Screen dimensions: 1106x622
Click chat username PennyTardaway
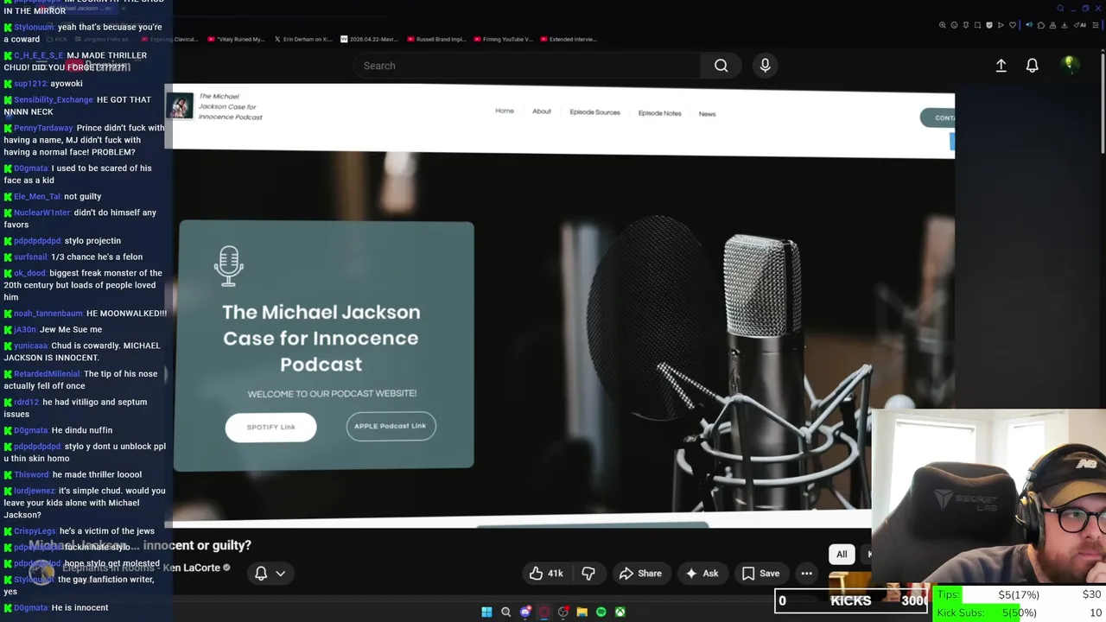click(x=43, y=128)
